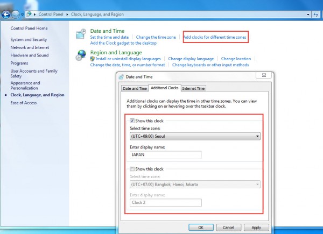Click the Date and Time dialog title icon
This screenshot has width=323, height=234.
pos(121,77)
